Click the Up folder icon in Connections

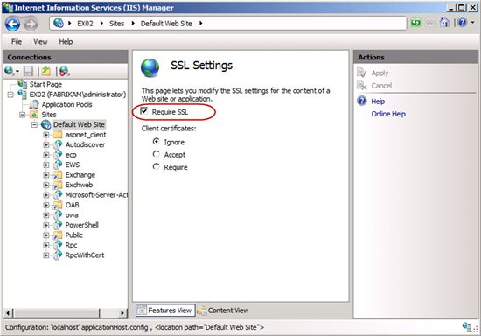pos(46,71)
